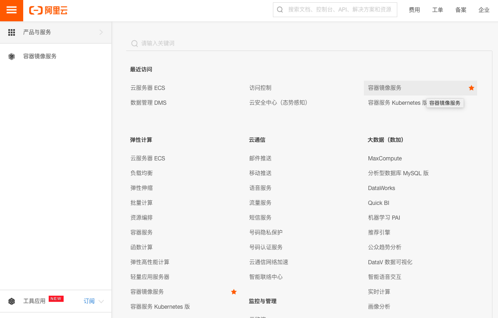Image resolution: width=498 pixels, height=318 pixels.
Task: Open the 费用 menu
Action: click(x=414, y=9)
